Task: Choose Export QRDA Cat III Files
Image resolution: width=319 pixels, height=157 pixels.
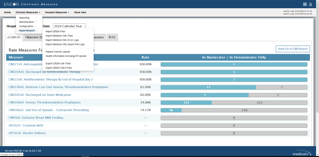Action: [59, 68]
